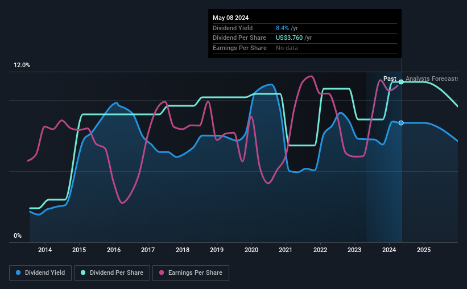Click the teal Dividend Per Share legend dot
Screen dimensions: 467x289
(83, 273)
